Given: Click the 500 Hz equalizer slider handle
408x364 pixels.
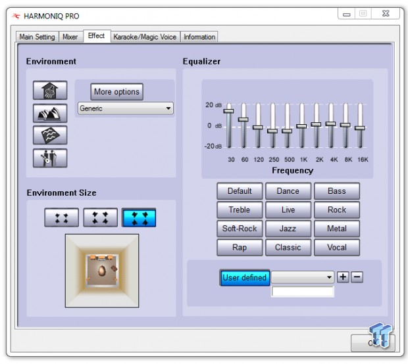Looking at the screenshot, I should 287,131.
